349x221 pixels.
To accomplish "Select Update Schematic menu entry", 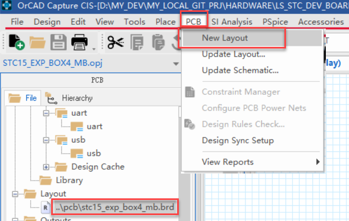I will tap(240, 70).
